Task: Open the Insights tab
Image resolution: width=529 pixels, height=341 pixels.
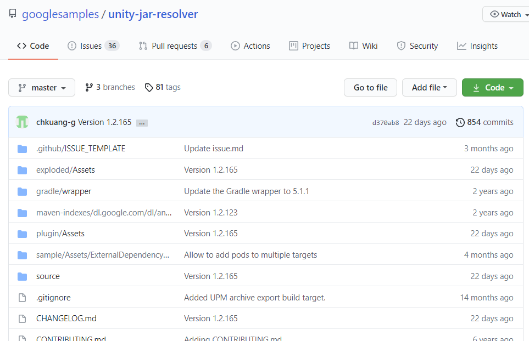Action: tap(477, 46)
